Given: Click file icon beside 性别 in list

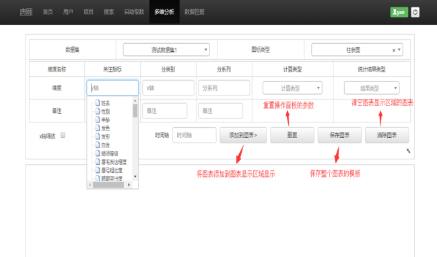Looking at the screenshot, I should (x=98, y=111).
